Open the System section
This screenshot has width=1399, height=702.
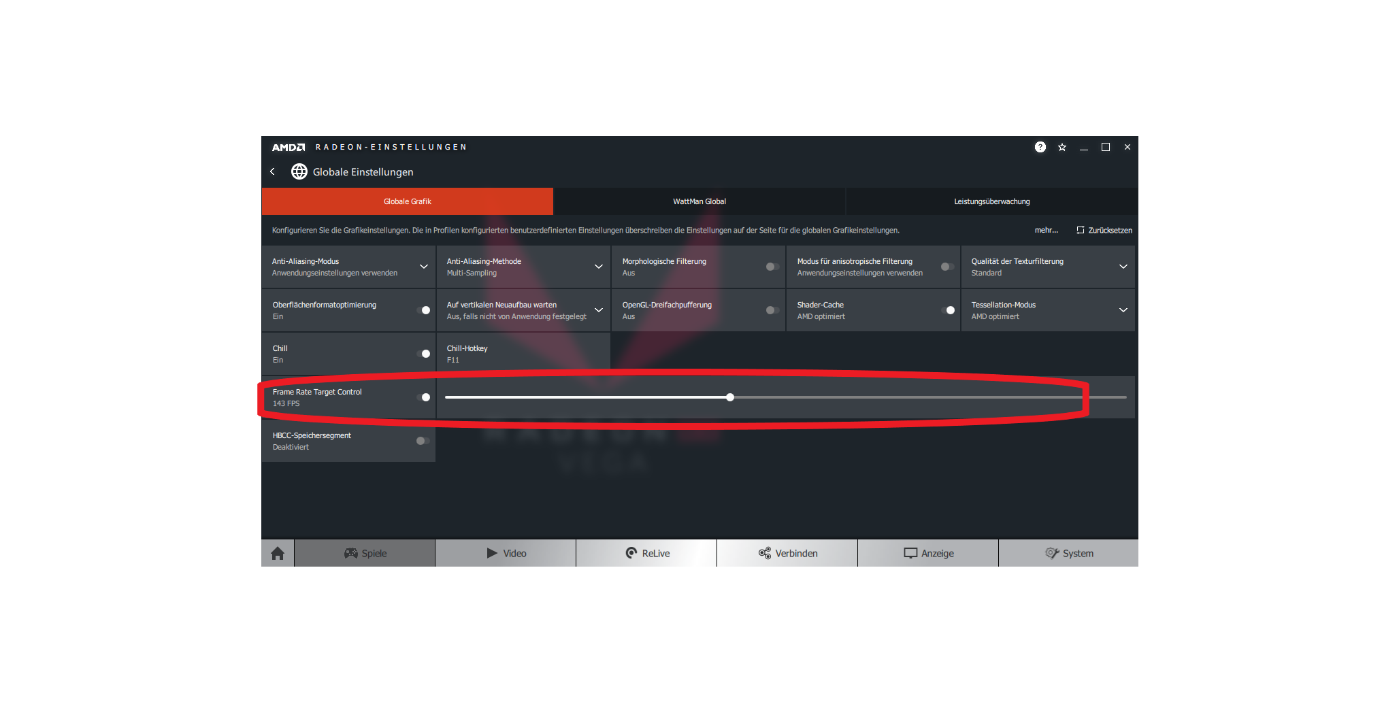coord(1069,553)
